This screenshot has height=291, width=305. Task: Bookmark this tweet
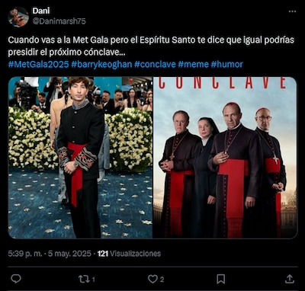pyautogui.click(x=220, y=280)
